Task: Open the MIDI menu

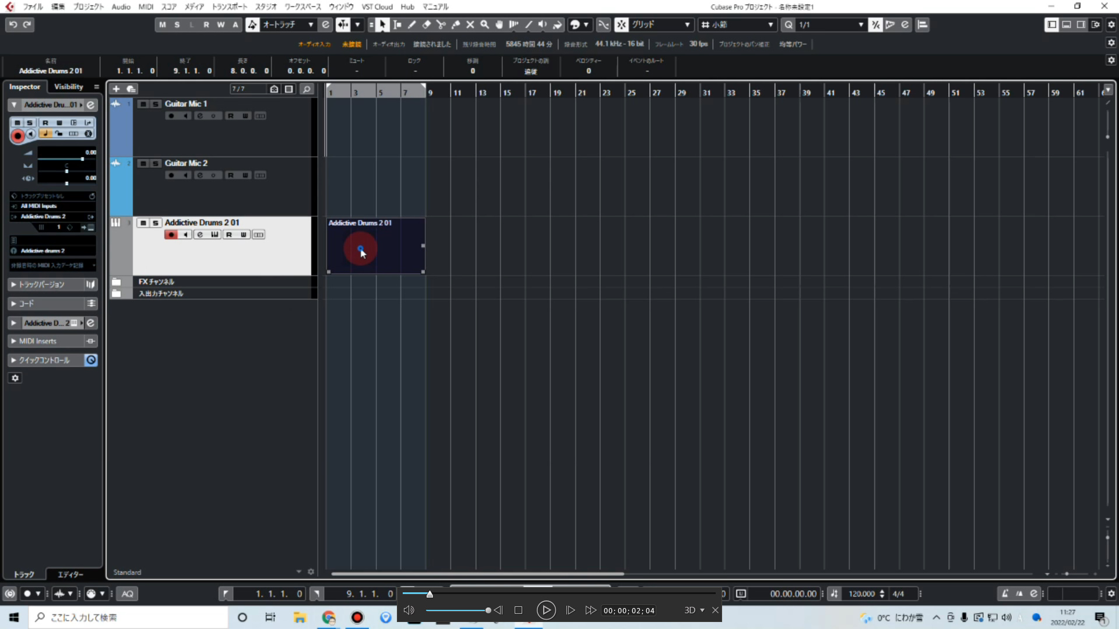Action: [x=146, y=6]
